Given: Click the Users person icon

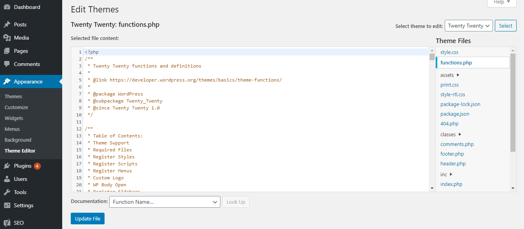Looking at the screenshot, I should coord(7,179).
